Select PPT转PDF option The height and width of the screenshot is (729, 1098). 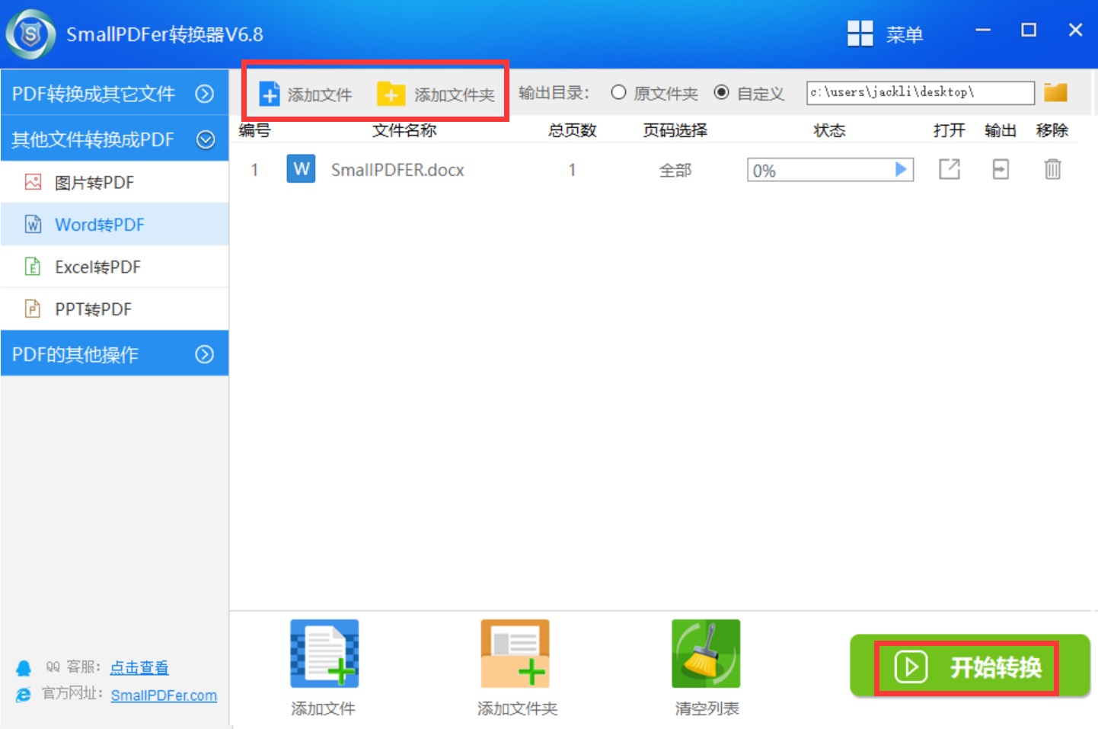[x=114, y=309]
